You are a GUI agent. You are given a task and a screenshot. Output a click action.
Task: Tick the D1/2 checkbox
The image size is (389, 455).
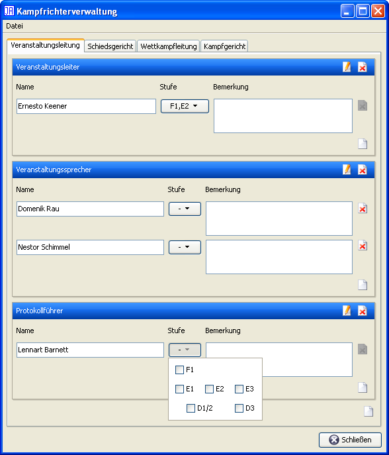191,408
